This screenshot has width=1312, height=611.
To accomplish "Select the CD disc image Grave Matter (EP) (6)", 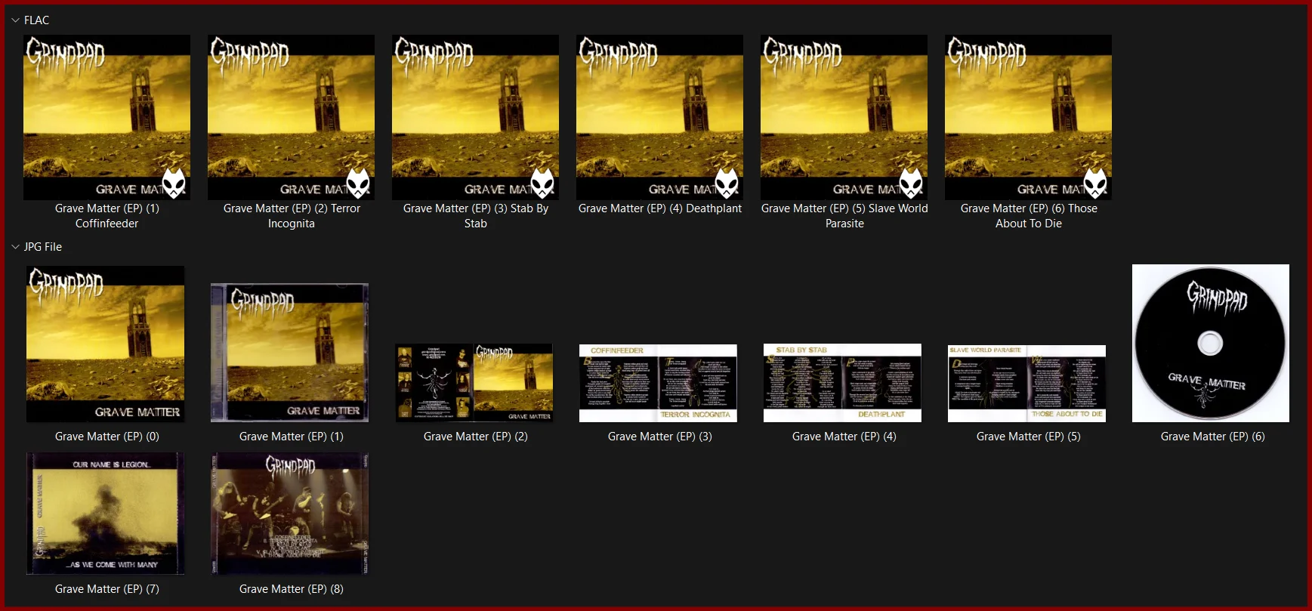I will (x=1211, y=343).
